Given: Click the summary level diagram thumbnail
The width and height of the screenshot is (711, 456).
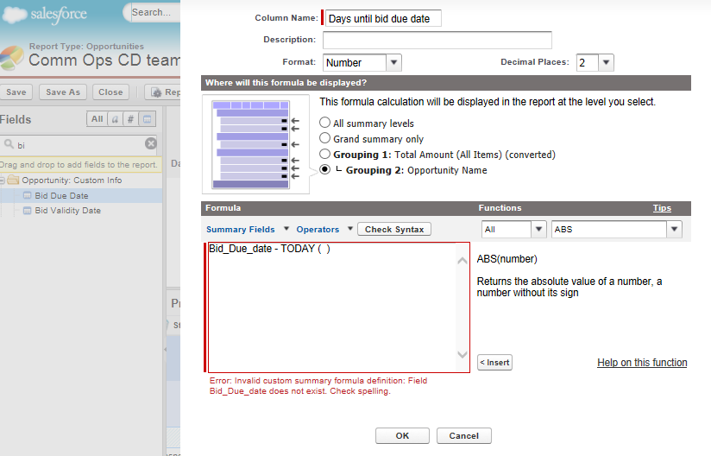Looking at the screenshot, I should click(x=255, y=144).
